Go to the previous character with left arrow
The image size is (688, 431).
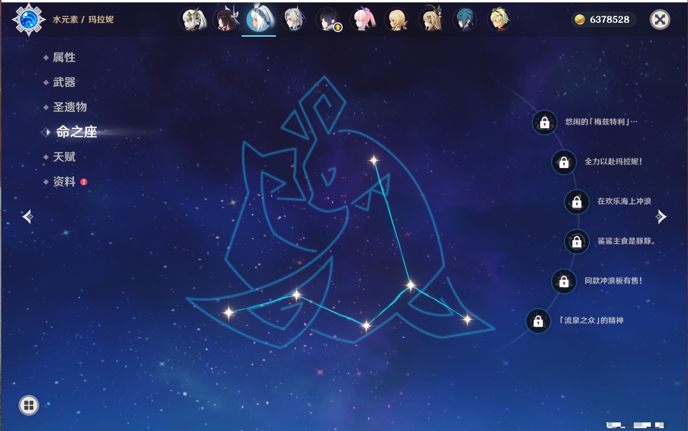coord(28,217)
